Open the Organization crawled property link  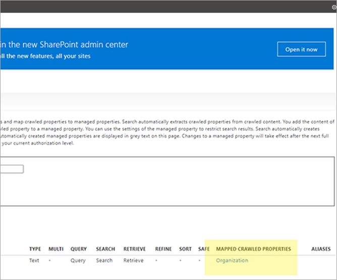(x=232, y=260)
